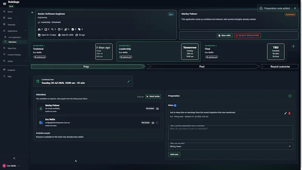Click the 3 days ago date tile
This screenshot has width=302, height=170.
103,51
